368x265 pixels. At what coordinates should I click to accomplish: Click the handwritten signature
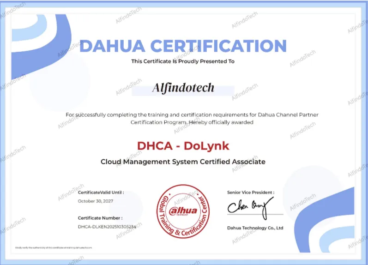click(x=251, y=207)
